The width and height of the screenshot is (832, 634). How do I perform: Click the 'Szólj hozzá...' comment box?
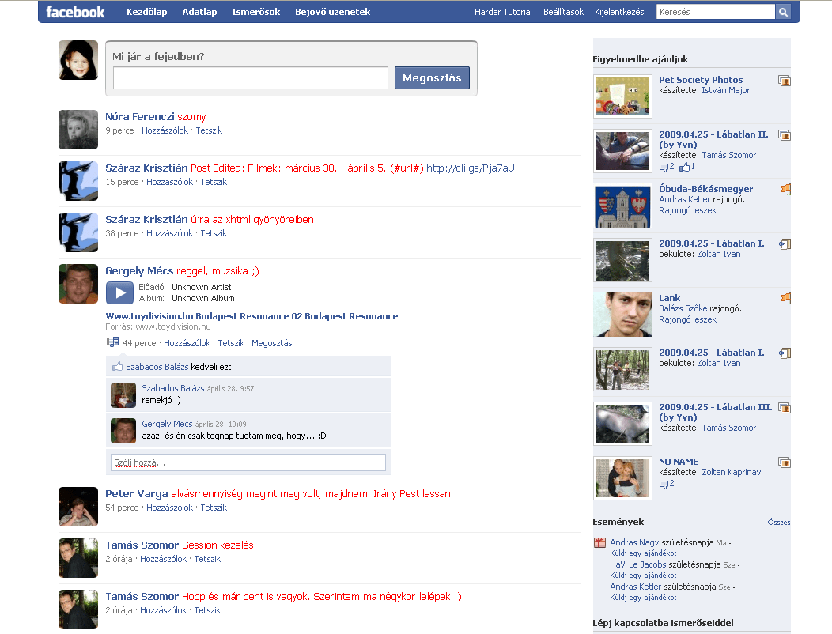[x=248, y=462]
